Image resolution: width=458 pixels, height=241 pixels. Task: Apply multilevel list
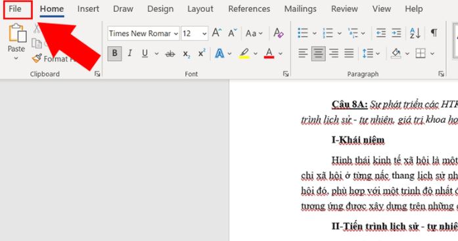point(353,33)
